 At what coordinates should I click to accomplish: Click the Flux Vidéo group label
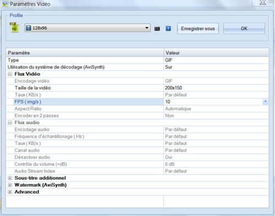pos(28,74)
